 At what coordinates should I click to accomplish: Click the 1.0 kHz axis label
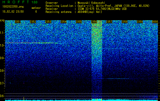(2, 45)
